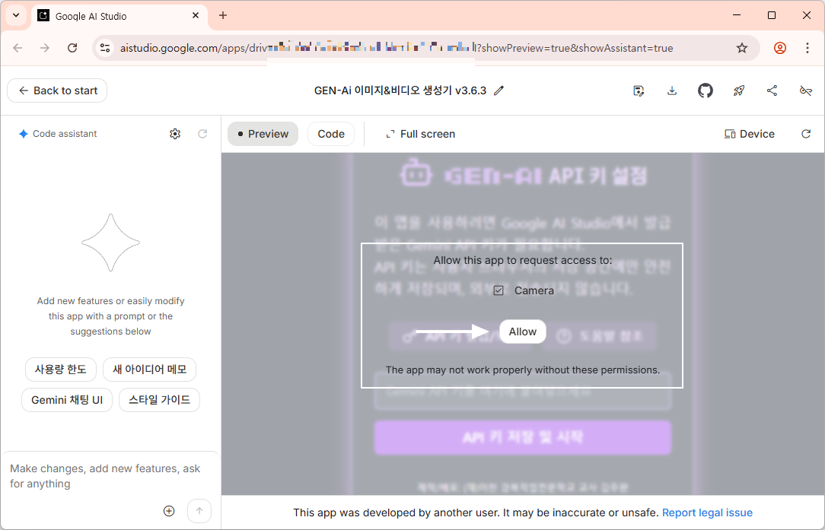Bookmark this page with star icon
825x530 pixels.
pyautogui.click(x=742, y=48)
